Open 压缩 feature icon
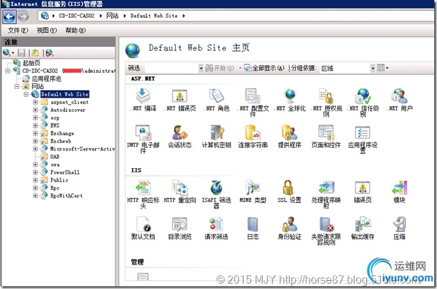Screen dimensions: 437x289 pos(400,229)
